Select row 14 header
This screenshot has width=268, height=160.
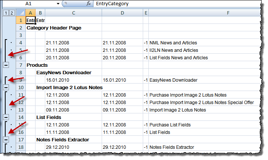[x=21, y=117]
